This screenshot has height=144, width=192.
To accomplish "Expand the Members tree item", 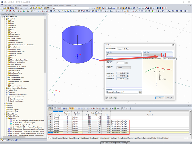I will [x=7, y=56].
